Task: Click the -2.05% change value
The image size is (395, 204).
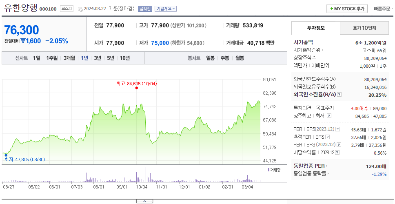Action: (57, 41)
